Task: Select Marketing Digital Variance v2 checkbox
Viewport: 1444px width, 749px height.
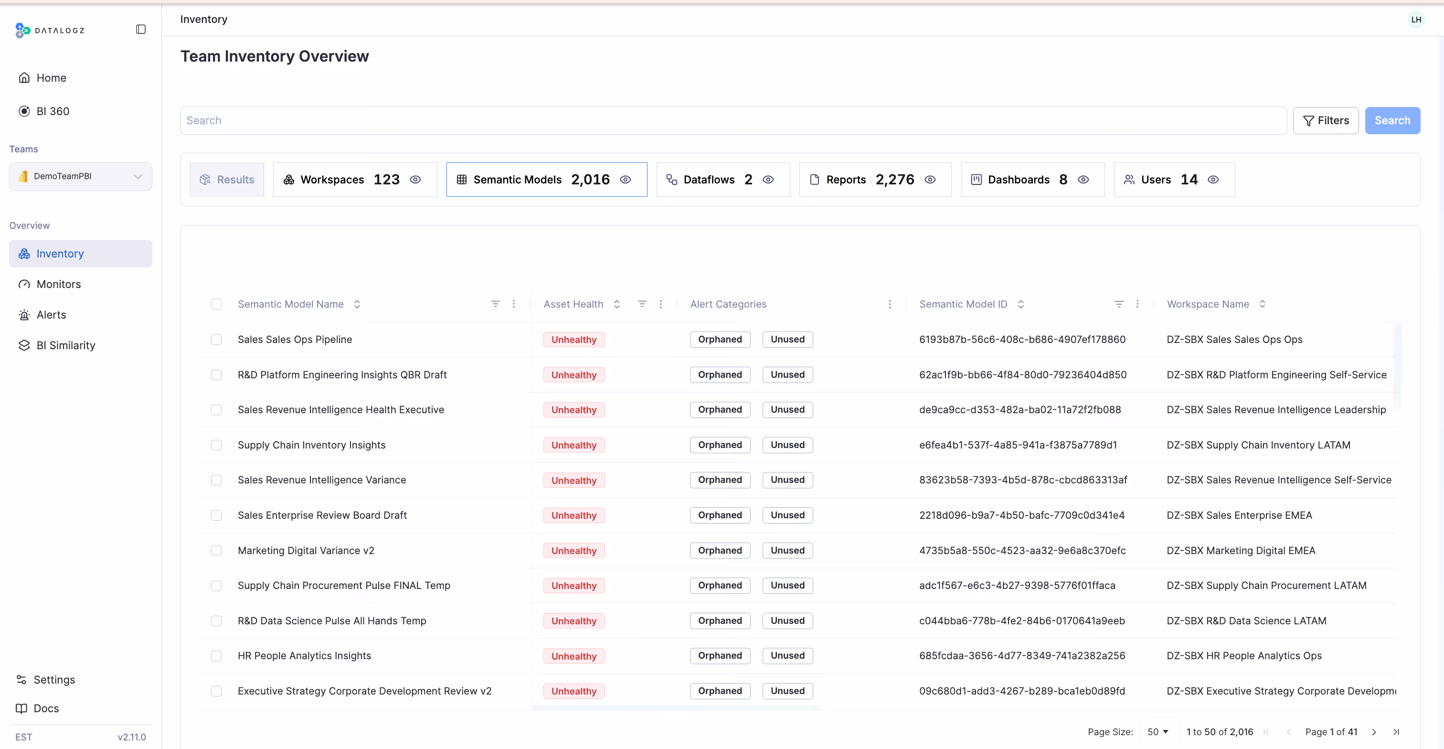Action: [x=216, y=550]
